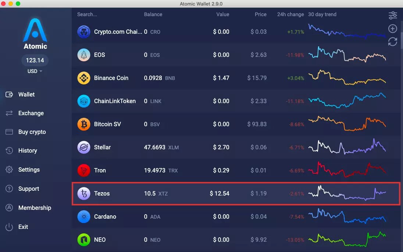Open the Wallet section
The height and width of the screenshot is (252, 403).
tap(26, 94)
